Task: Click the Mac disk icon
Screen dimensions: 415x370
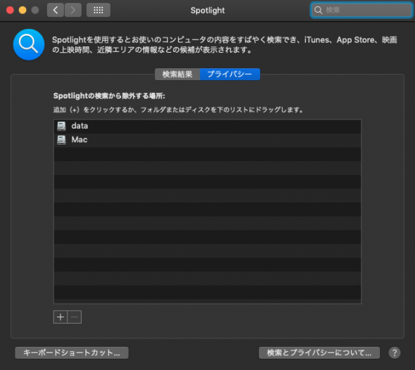Action: [61, 140]
